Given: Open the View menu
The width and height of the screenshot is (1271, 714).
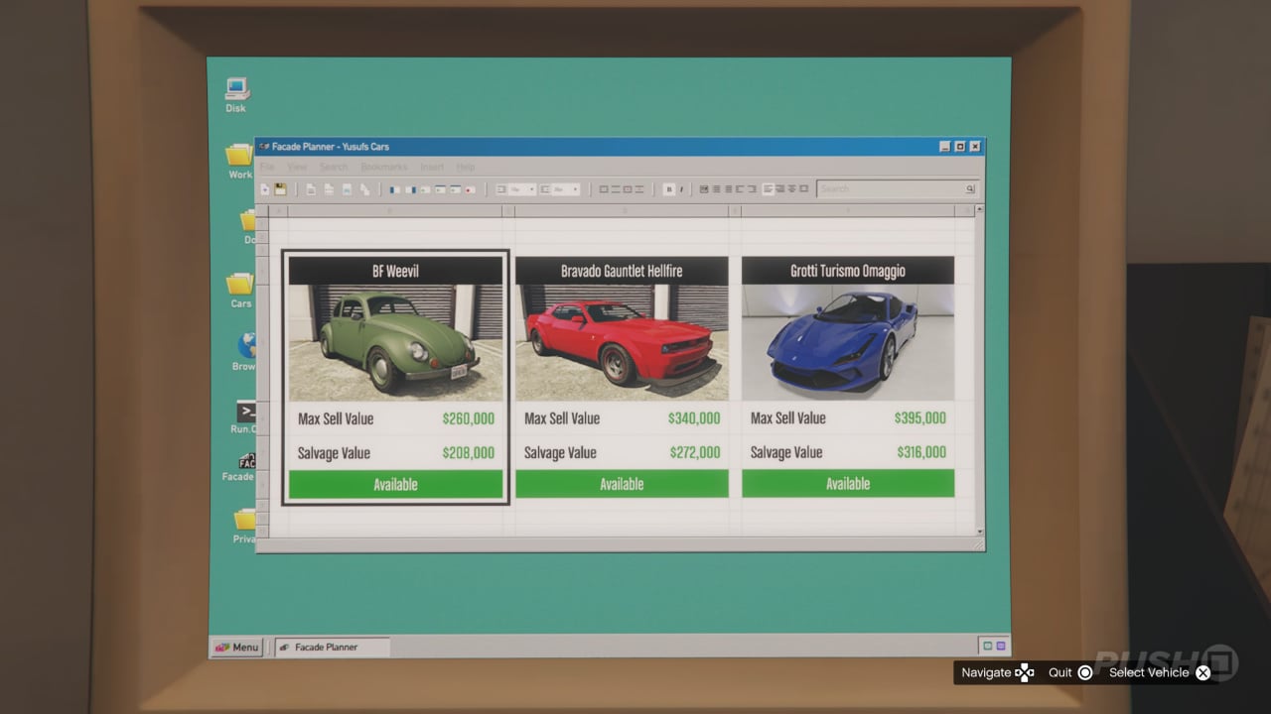Looking at the screenshot, I should coord(297,167).
